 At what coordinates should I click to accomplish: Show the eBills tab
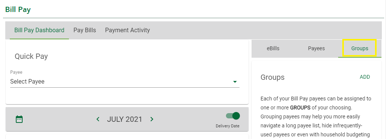[x=273, y=48]
